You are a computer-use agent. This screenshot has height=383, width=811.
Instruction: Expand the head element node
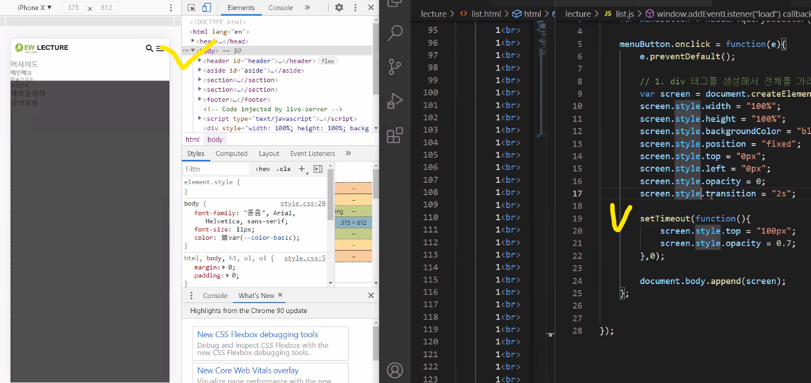[193, 41]
